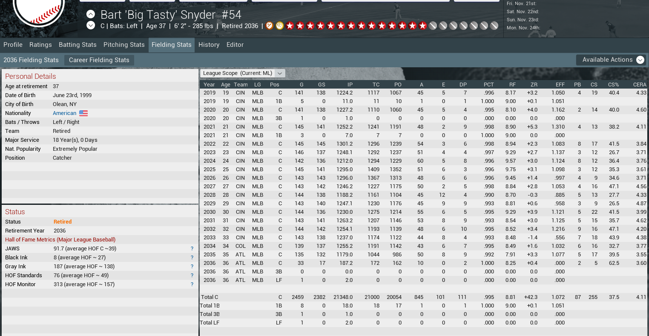Open the Available Actions dropdown
The image size is (649, 336).
(x=611, y=60)
